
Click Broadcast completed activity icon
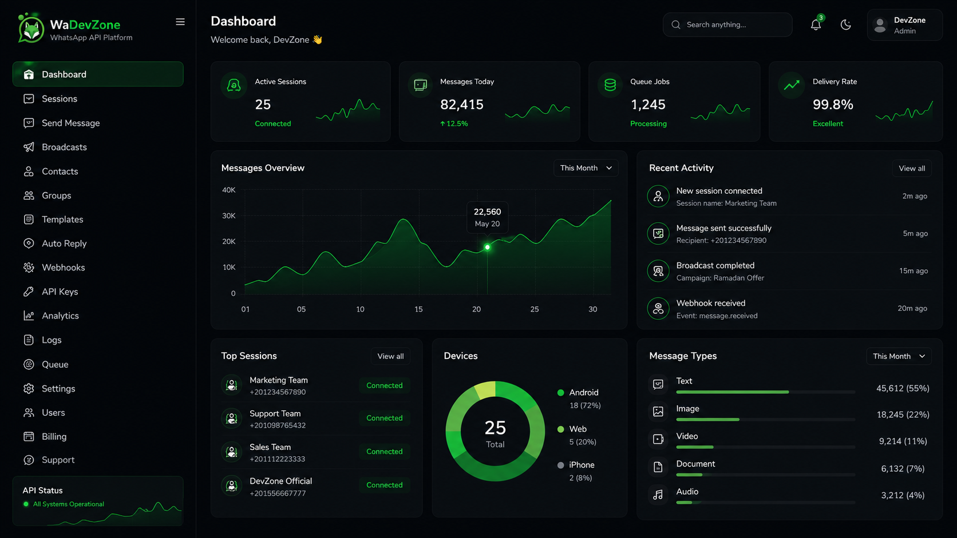[x=658, y=271]
